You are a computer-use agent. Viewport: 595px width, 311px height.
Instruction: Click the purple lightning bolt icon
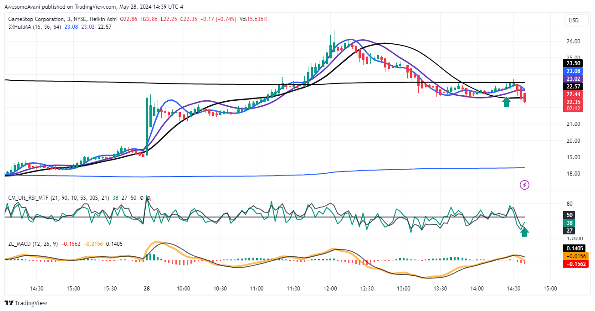pyautogui.click(x=524, y=185)
